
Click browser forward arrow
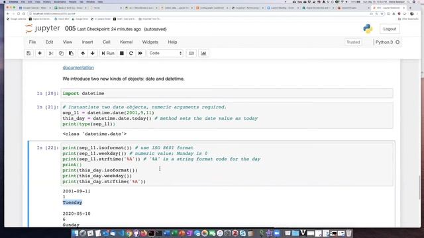coord(13,13)
